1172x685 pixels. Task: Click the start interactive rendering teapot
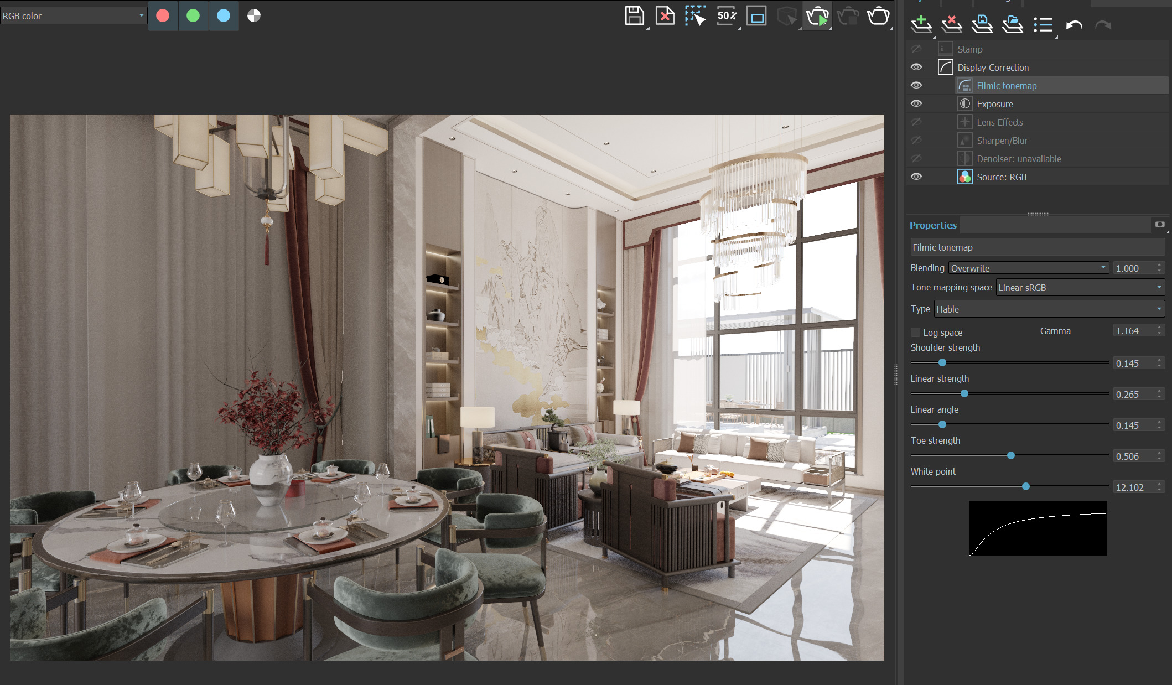coord(817,16)
